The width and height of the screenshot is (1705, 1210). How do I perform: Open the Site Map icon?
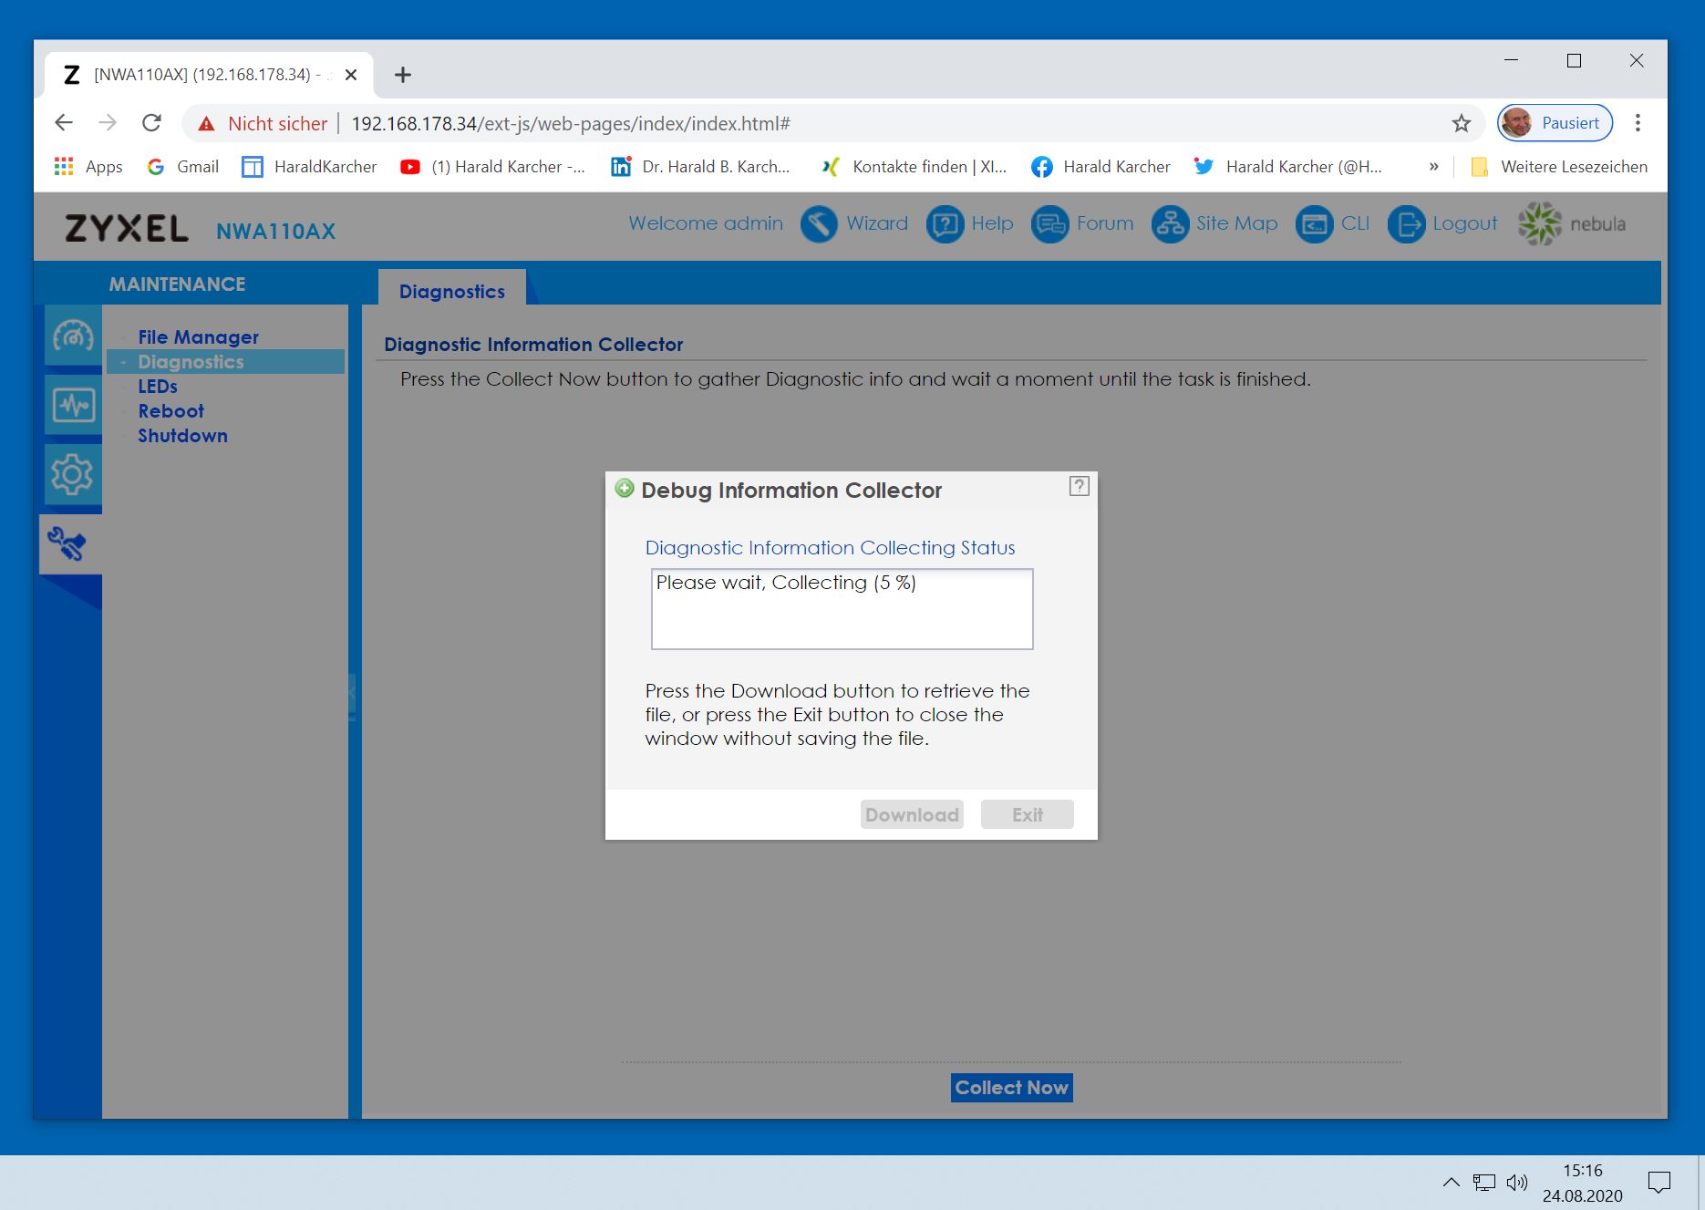pos(1170,224)
